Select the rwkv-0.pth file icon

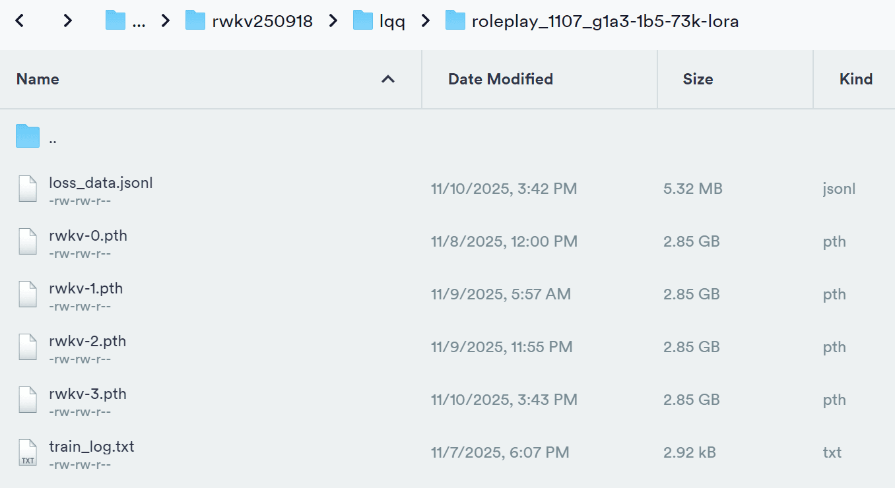point(27,241)
